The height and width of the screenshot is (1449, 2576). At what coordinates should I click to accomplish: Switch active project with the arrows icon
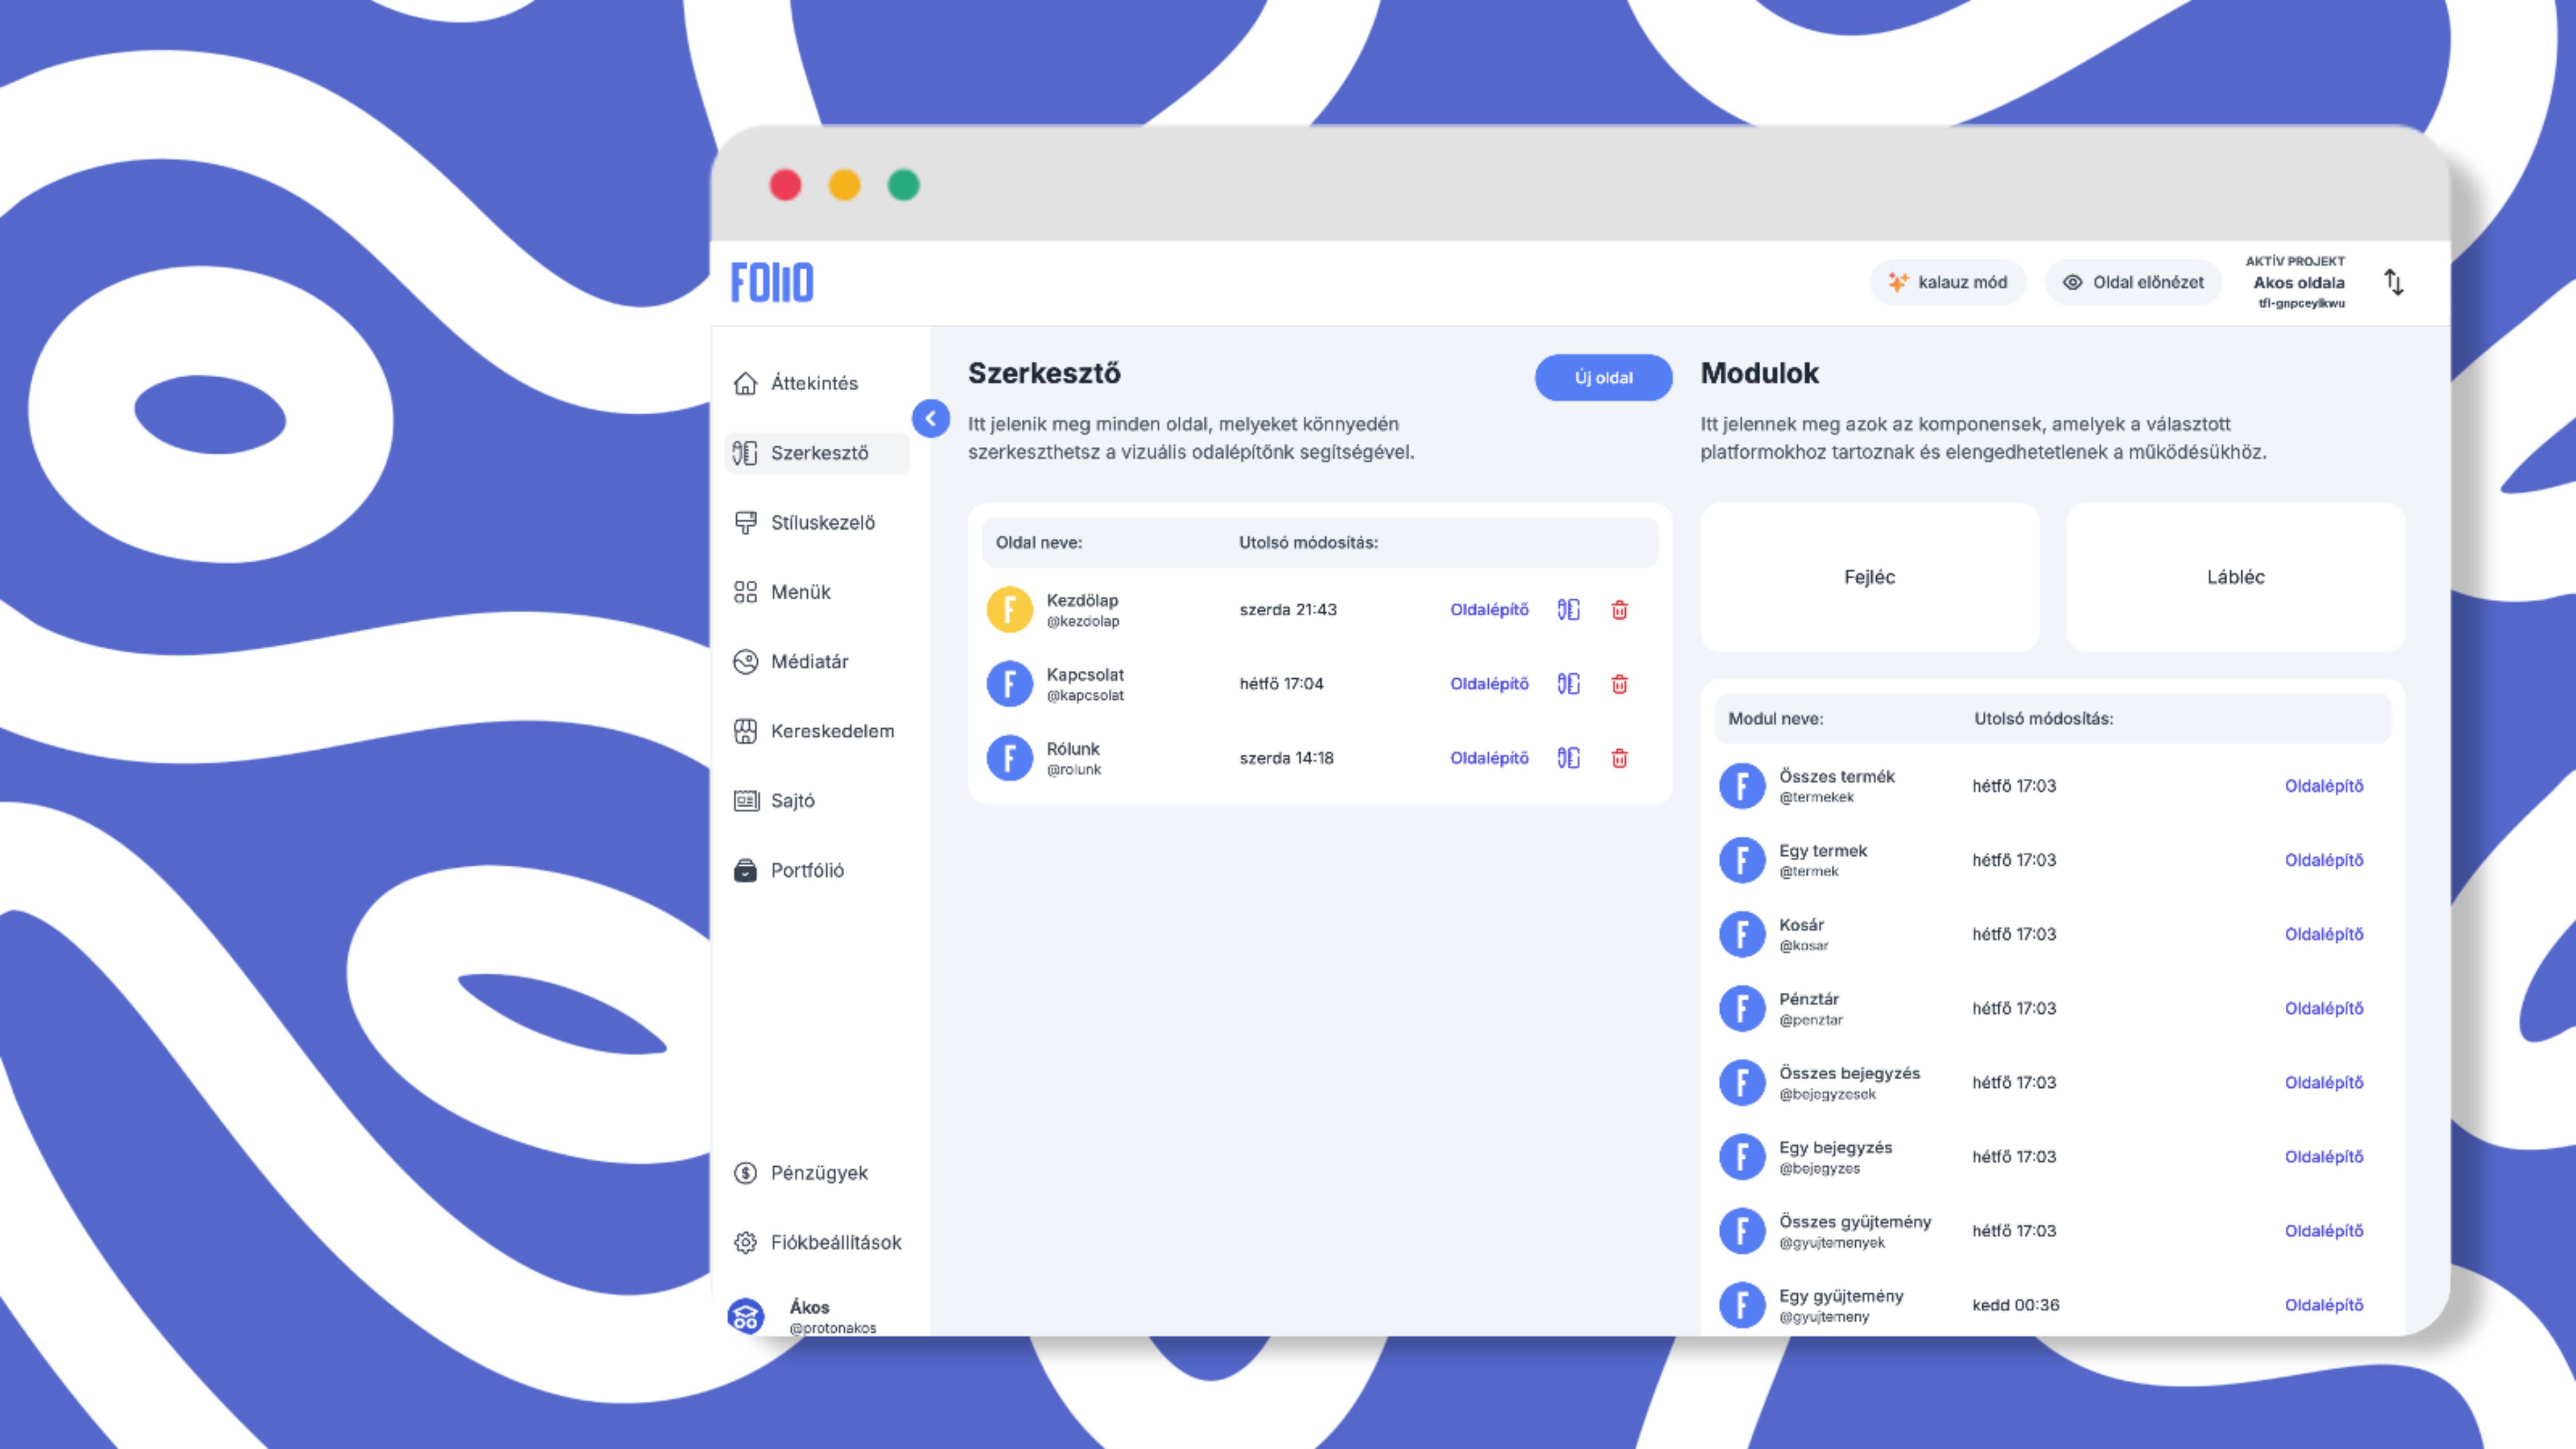click(x=2393, y=282)
